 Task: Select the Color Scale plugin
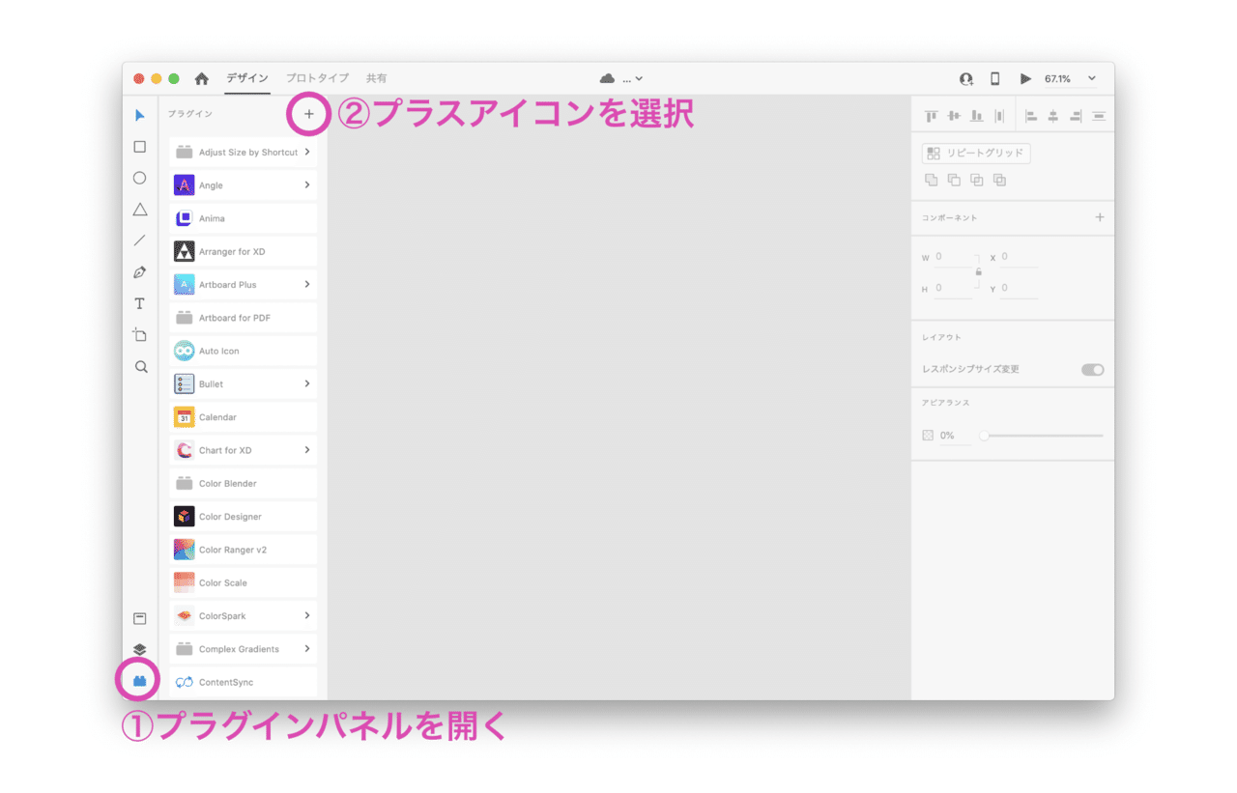pos(244,582)
